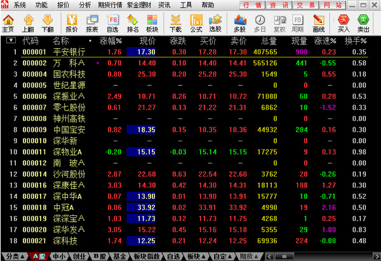This screenshot has width=381, height=261.
Task: Expand the column header dropdown arrow
Action: (11, 41)
